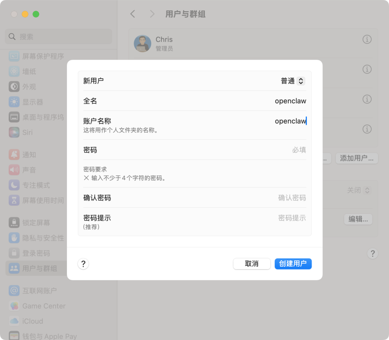This screenshot has width=389, height=340.
Task: Open Lock Screen settings icon
Action: (x=14, y=223)
